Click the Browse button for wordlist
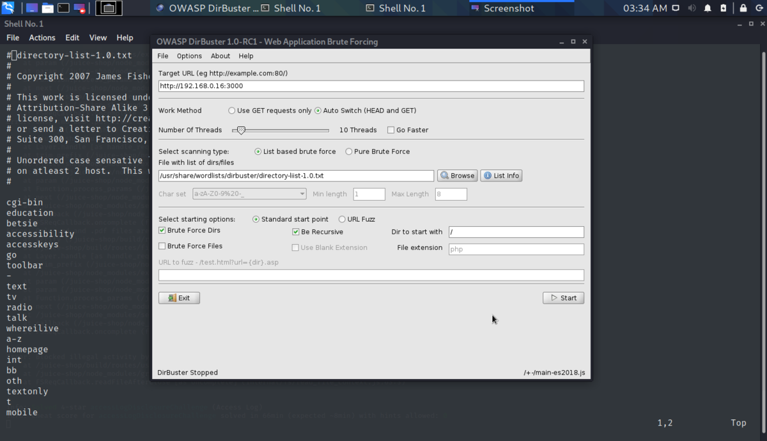 [x=458, y=176]
